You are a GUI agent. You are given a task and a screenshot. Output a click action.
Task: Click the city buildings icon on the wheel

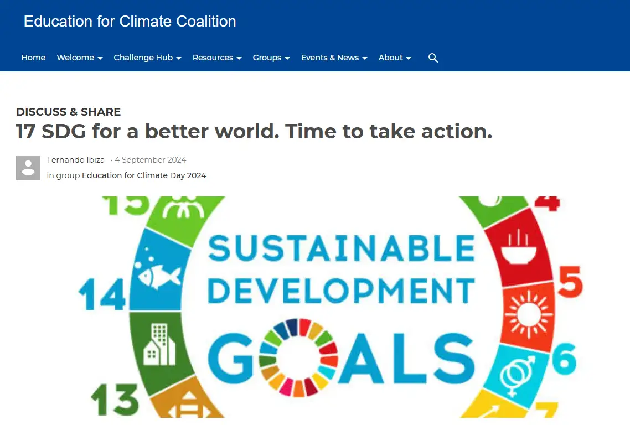pos(159,345)
